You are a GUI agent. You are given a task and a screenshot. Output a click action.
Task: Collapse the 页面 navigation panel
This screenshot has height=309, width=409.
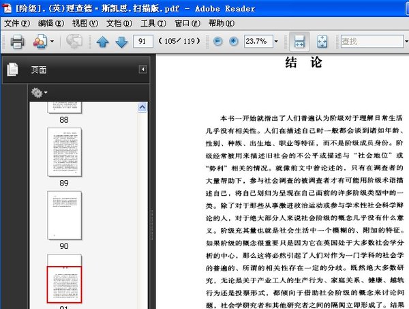pos(142,70)
